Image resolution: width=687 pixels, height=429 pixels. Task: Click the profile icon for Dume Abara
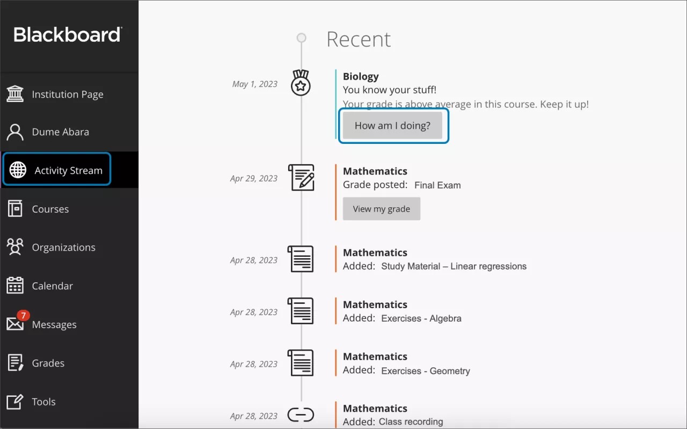pyautogui.click(x=16, y=132)
